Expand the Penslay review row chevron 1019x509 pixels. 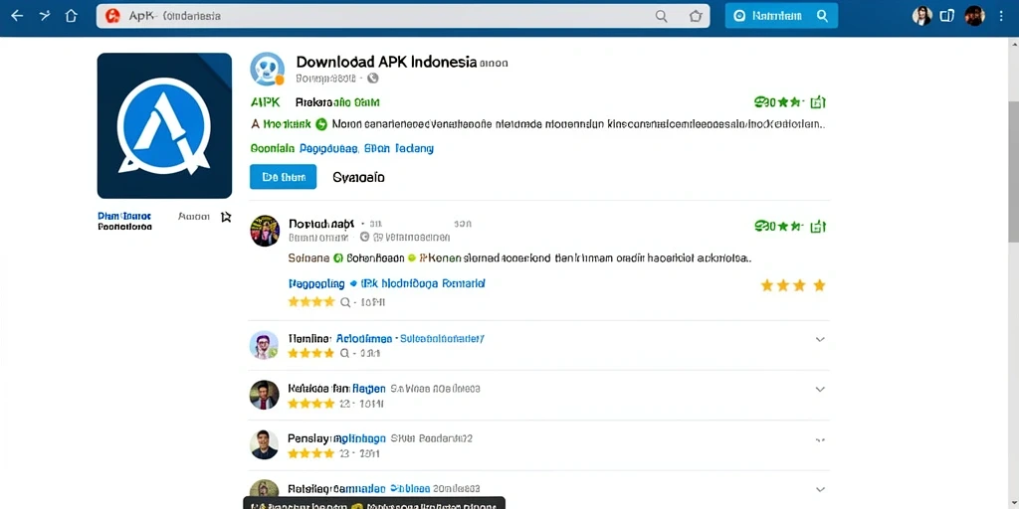(x=820, y=439)
